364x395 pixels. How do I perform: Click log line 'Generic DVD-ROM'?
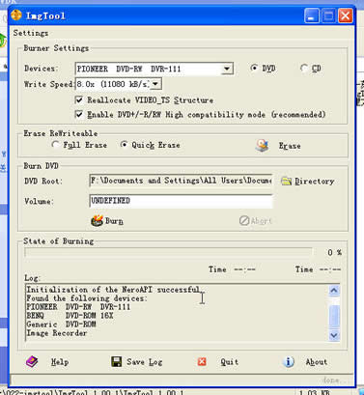tap(61, 324)
